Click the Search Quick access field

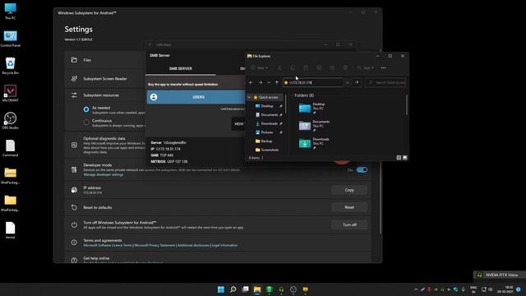(385, 82)
